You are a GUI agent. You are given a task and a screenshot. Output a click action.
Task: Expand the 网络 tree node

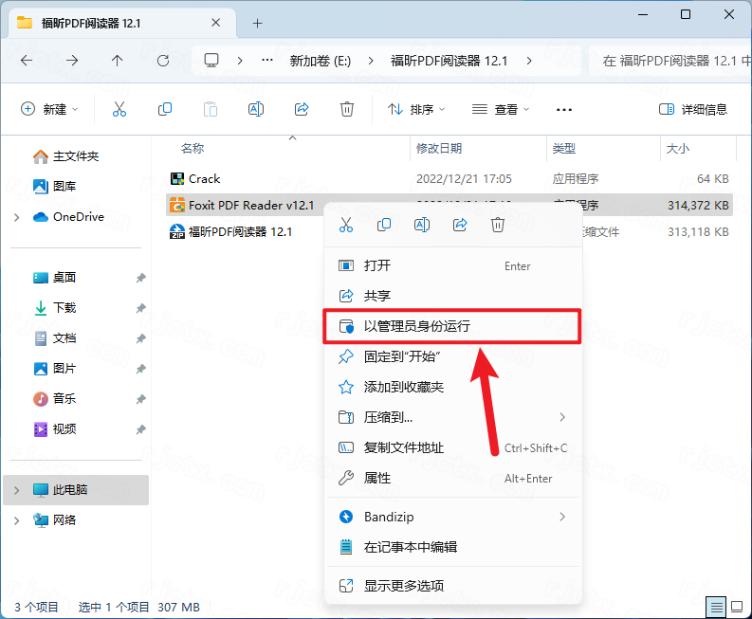pos(17,520)
